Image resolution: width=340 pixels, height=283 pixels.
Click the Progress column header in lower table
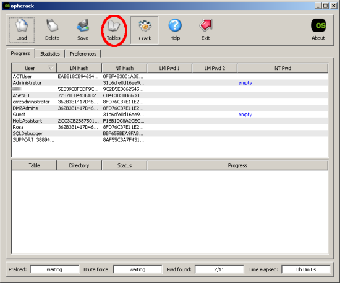[x=237, y=165]
